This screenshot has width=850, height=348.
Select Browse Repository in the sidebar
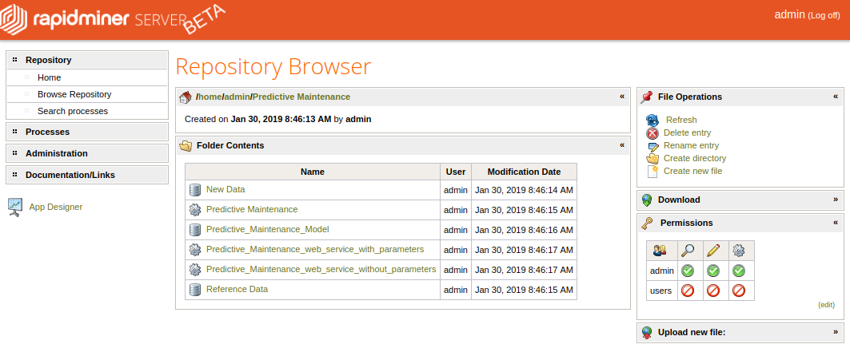(74, 94)
